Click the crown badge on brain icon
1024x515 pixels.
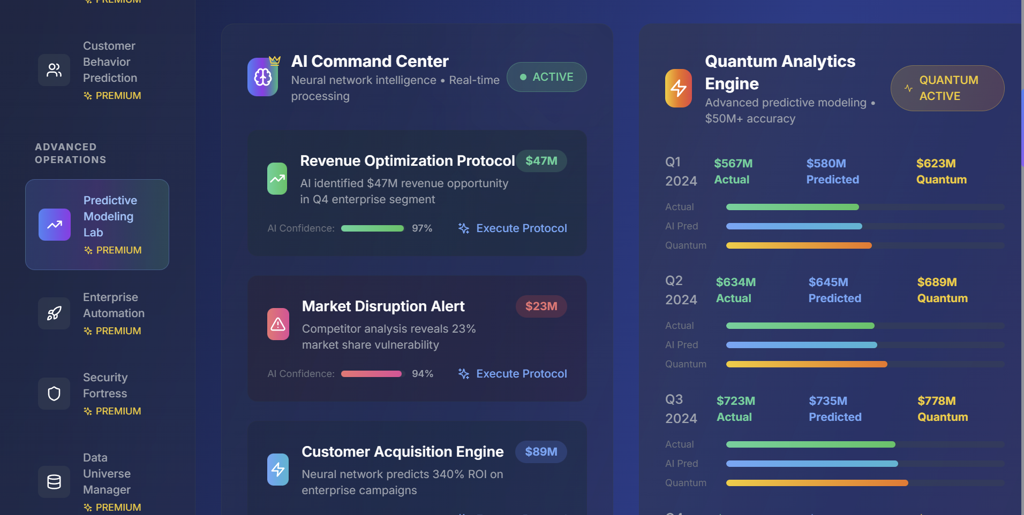275,60
